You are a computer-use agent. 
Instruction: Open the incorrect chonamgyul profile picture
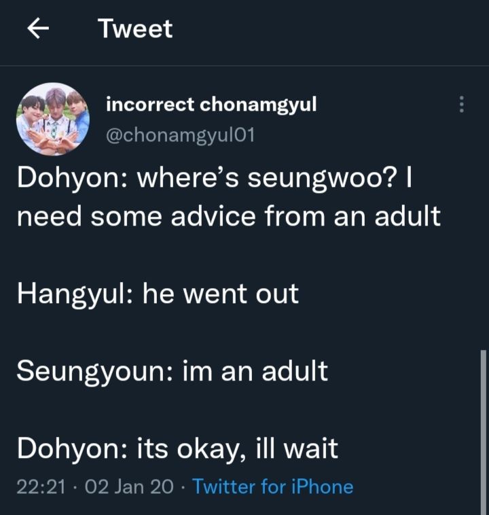[53, 119]
